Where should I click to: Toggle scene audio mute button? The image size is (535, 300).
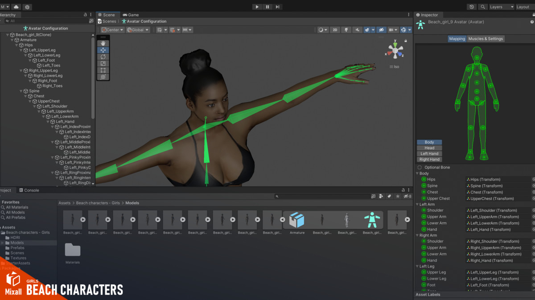tap(357, 30)
